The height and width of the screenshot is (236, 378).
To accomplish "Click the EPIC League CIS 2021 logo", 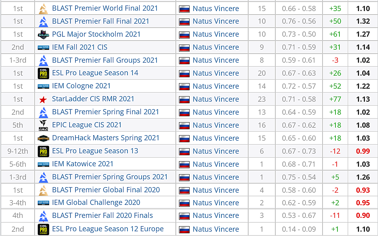I will (43, 125).
